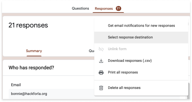Click the Unlink form menu label
192x102 pixels.
pos(117,49)
